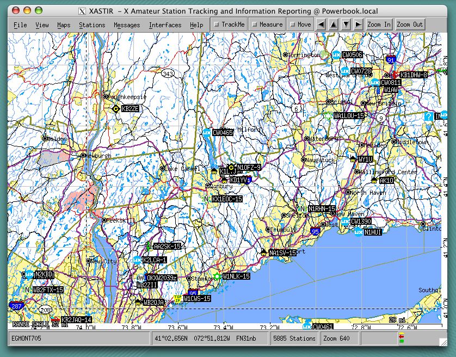Click the EGMONT705 status bar field
The height and width of the screenshot is (357, 456).
(x=79, y=338)
